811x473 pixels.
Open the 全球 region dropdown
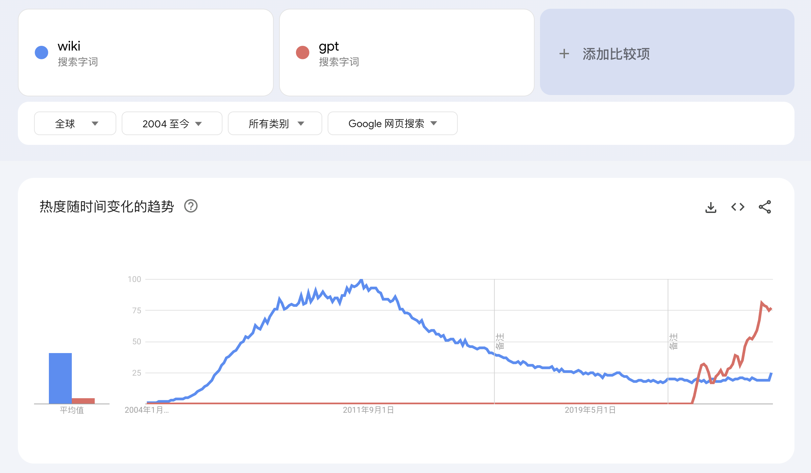point(75,123)
